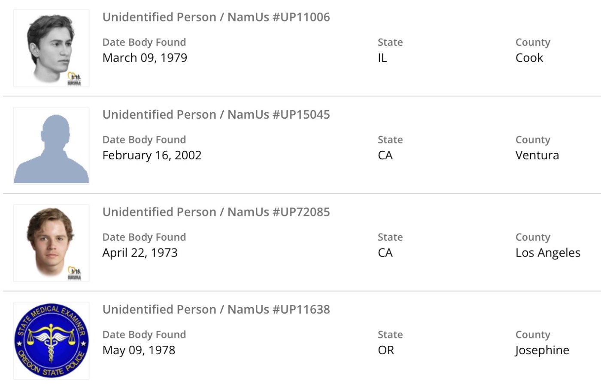This screenshot has width=601, height=386.
Task: Open Unidentified Person NamUs #UP11638 record
Action: click(x=216, y=309)
